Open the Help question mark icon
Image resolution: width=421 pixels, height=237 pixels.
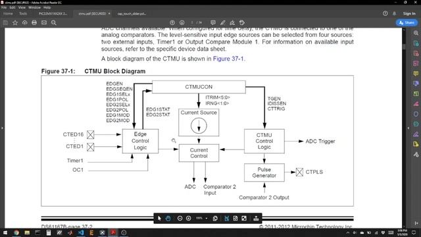click(x=385, y=13)
